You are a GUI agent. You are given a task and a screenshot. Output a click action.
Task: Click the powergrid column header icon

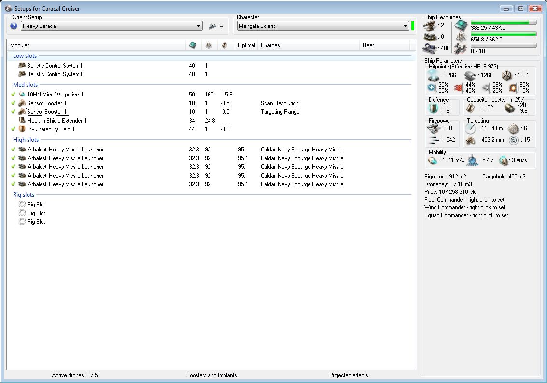209,45
